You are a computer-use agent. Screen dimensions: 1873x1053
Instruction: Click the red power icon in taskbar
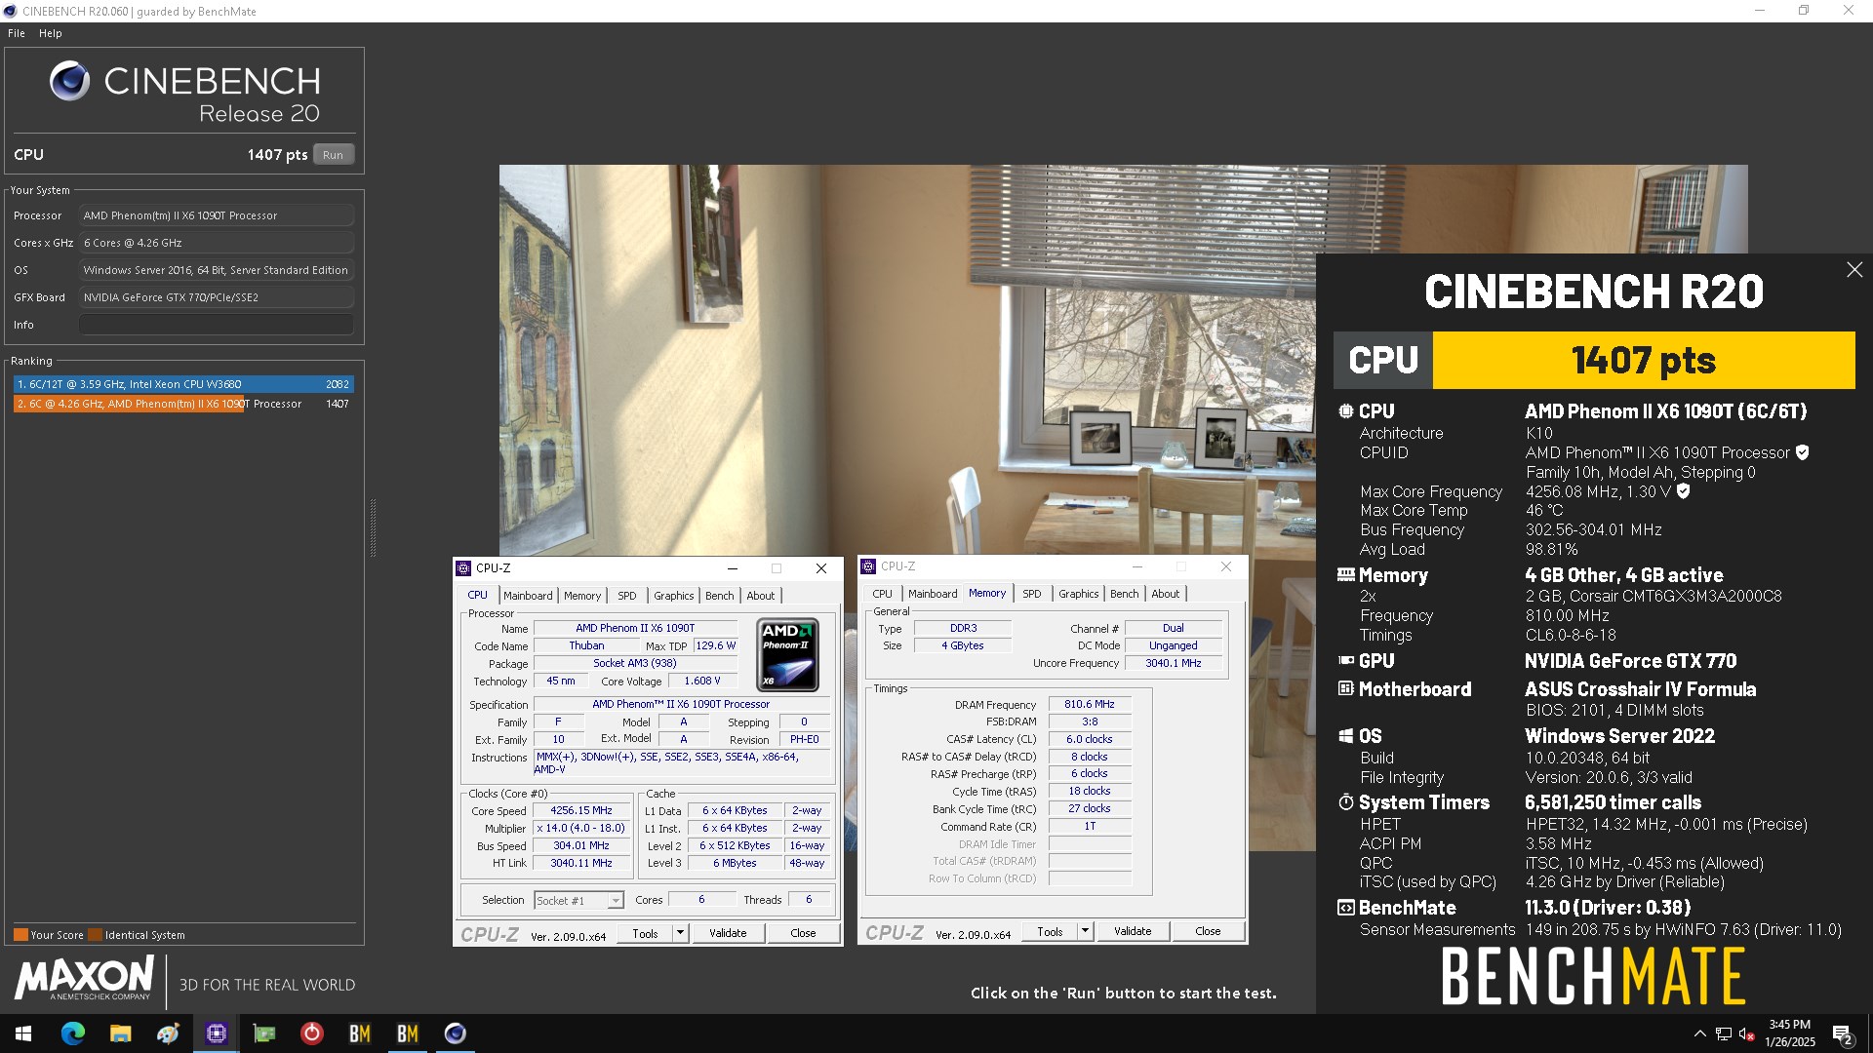[312, 1033]
